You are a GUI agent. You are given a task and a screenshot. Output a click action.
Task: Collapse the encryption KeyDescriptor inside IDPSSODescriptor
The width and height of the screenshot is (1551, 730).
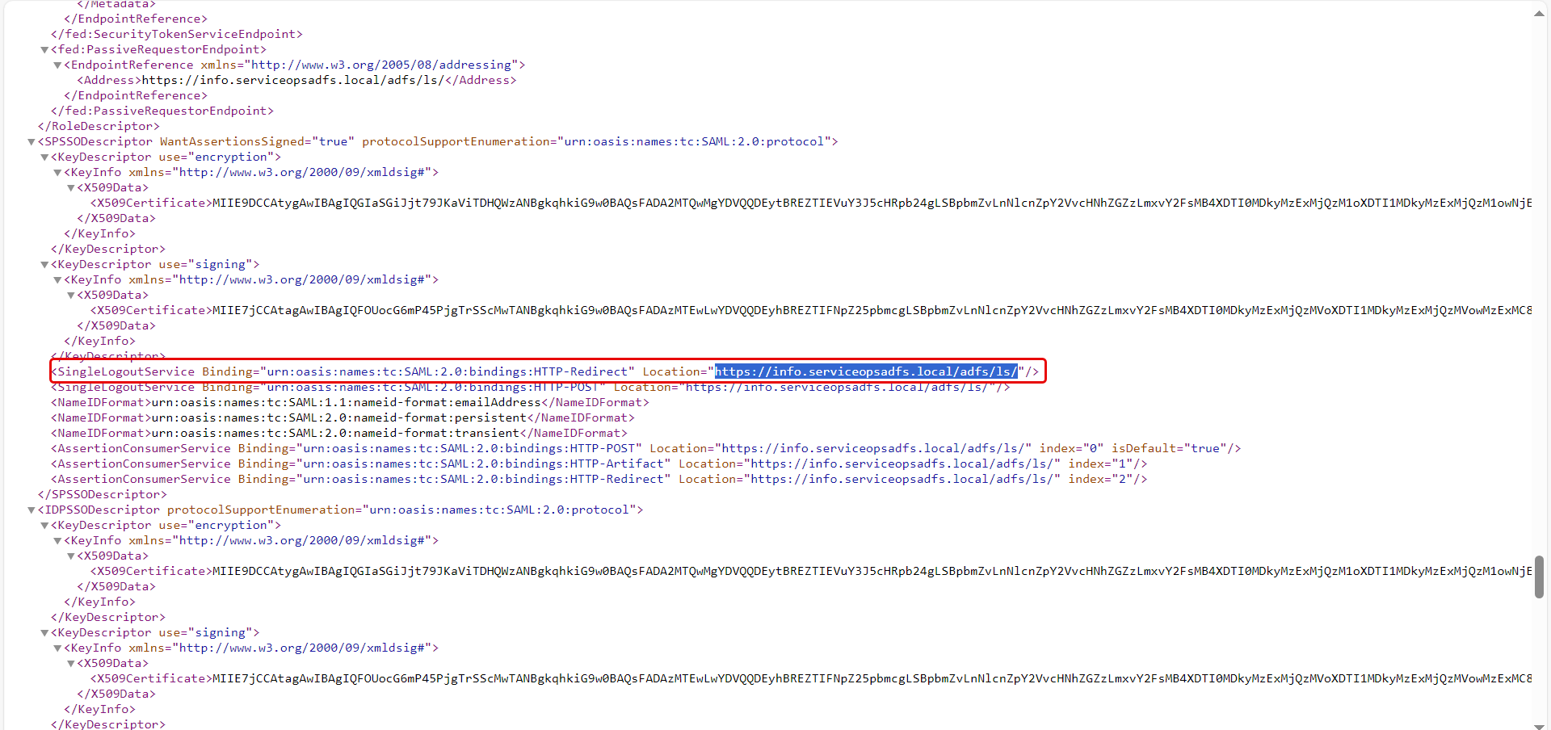44,525
